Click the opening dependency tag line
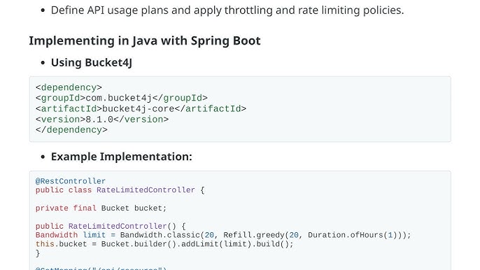 pyautogui.click(x=69, y=87)
